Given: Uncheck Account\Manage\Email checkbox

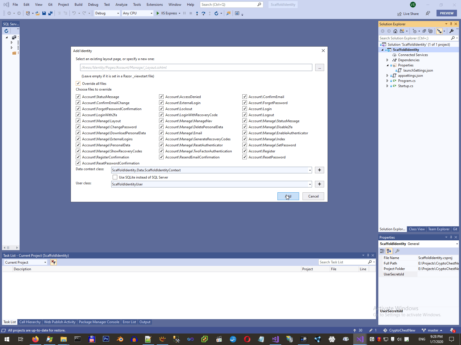Looking at the screenshot, I should pyautogui.click(x=161, y=133).
